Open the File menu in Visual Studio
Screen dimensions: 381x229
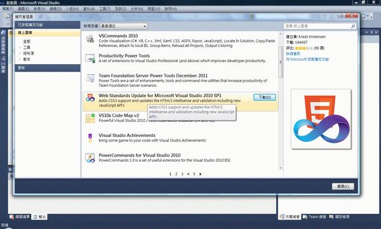(x=8, y=9)
